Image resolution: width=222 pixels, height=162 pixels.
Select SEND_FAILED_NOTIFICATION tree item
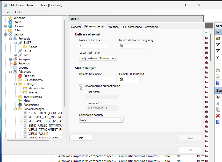(45, 126)
